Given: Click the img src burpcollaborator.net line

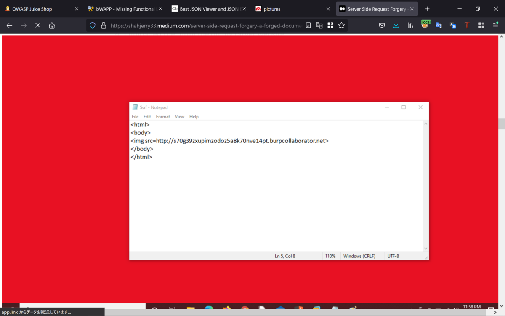Looking at the screenshot, I should (x=229, y=141).
